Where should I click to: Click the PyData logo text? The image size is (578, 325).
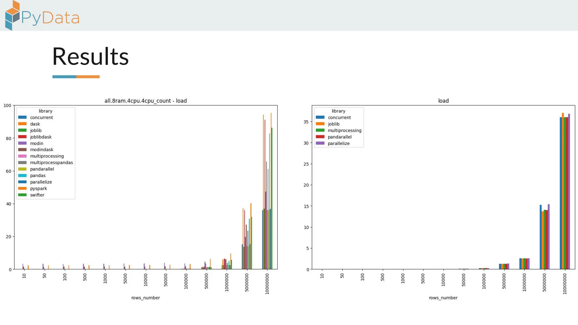(50, 18)
